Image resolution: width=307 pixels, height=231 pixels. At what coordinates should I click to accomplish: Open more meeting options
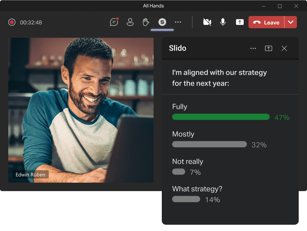pos(178,22)
